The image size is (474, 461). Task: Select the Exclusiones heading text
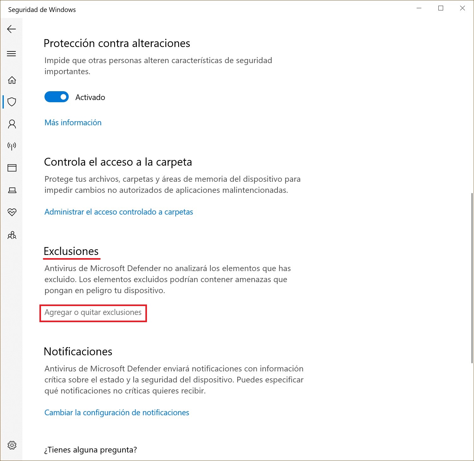71,251
